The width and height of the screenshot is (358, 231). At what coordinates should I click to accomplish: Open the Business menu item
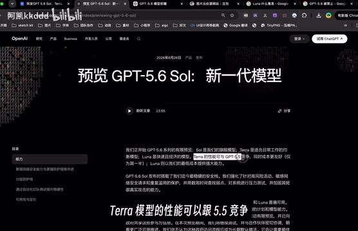(x=71, y=39)
